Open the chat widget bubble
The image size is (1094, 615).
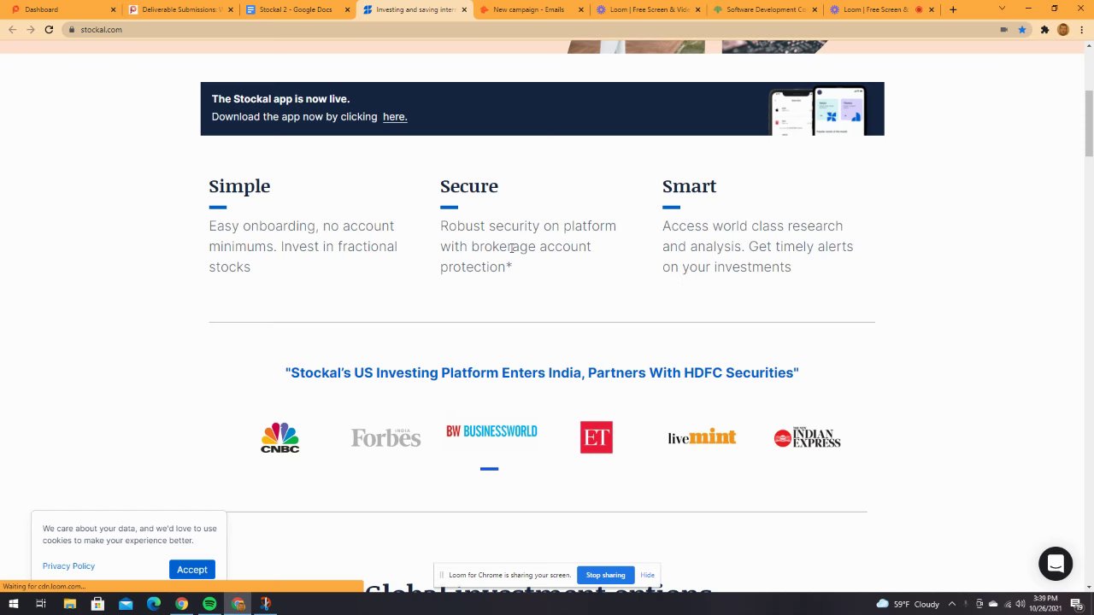click(1056, 564)
